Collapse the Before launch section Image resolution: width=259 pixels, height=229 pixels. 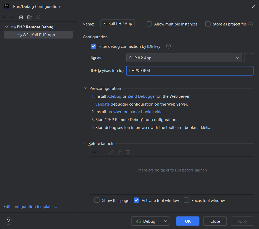pos(84,143)
